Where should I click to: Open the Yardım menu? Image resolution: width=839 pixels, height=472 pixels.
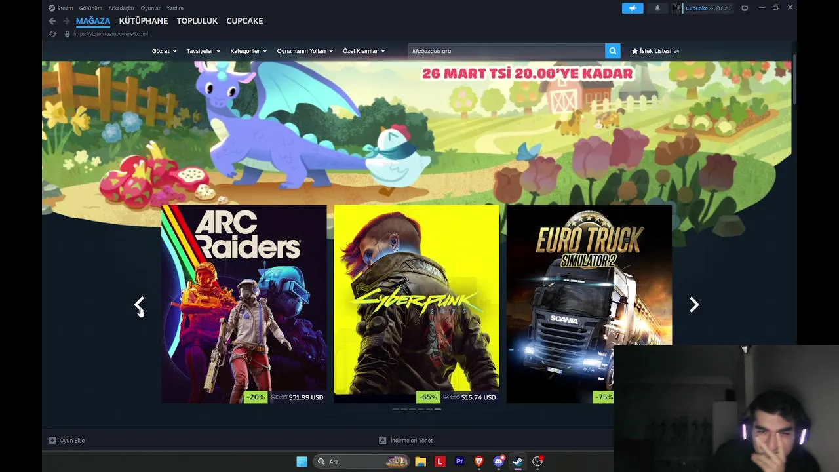(x=175, y=8)
